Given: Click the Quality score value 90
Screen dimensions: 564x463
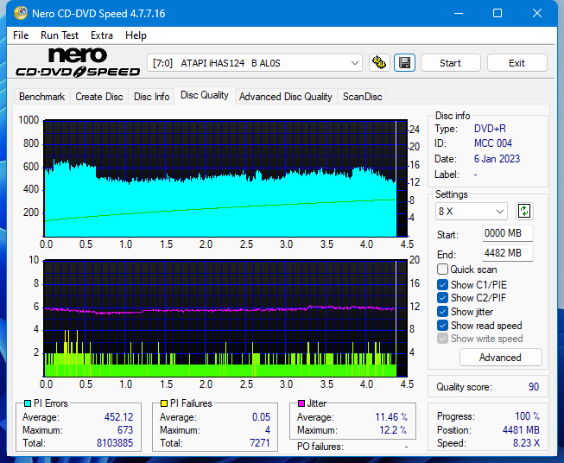Looking at the screenshot, I should [534, 387].
